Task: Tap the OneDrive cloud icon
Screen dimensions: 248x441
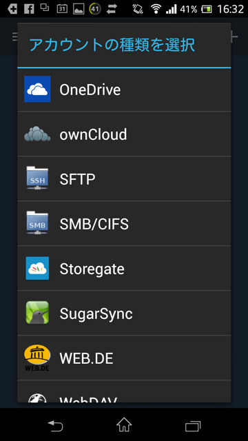Action: [x=37, y=89]
